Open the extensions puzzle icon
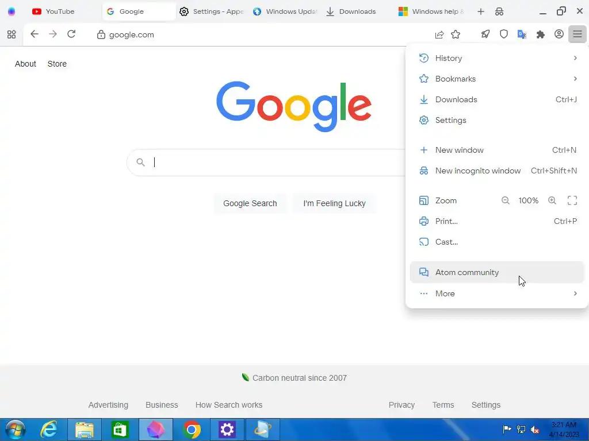Image resolution: width=589 pixels, height=441 pixels. (541, 34)
